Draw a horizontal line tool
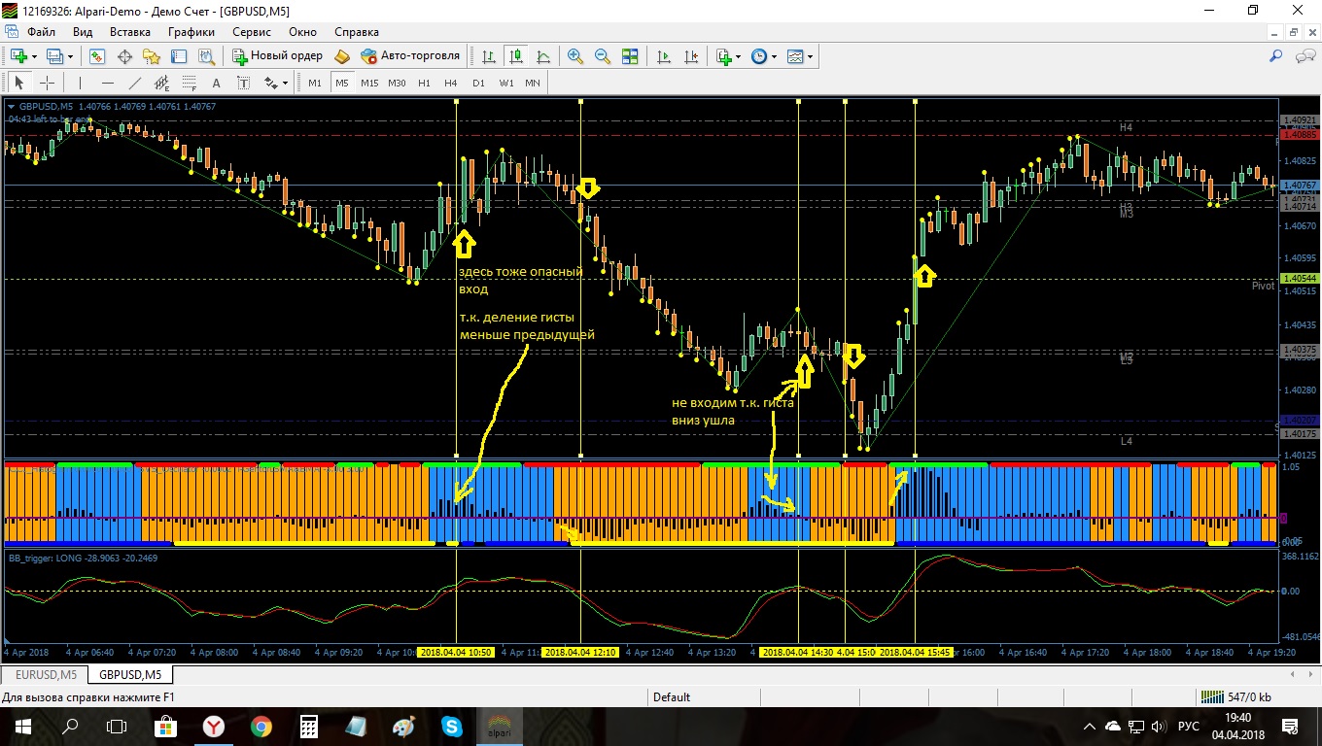 click(108, 83)
